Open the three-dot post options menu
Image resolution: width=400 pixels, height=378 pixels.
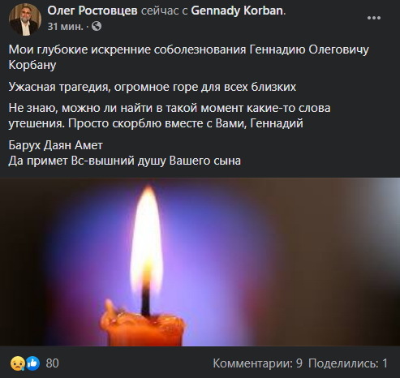click(x=374, y=18)
